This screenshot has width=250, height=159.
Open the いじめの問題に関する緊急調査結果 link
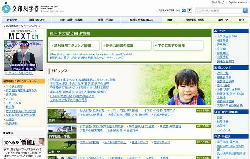pyautogui.click(x=72, y=96)
